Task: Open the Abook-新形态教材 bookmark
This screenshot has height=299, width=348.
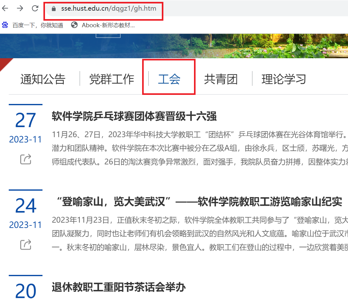Action: 103,25
